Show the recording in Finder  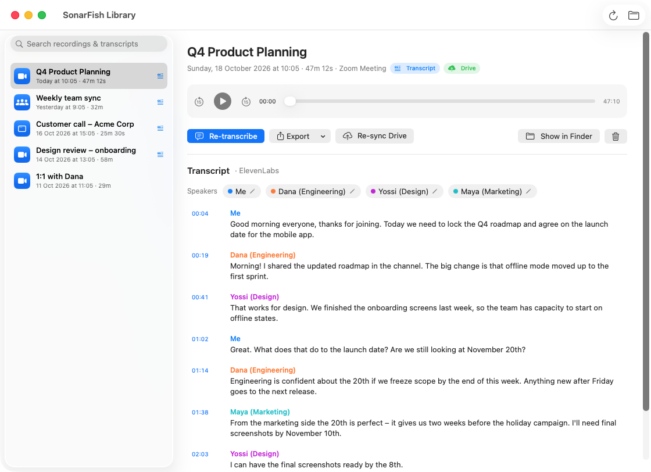pyautogui.click(x=559, y=136)
